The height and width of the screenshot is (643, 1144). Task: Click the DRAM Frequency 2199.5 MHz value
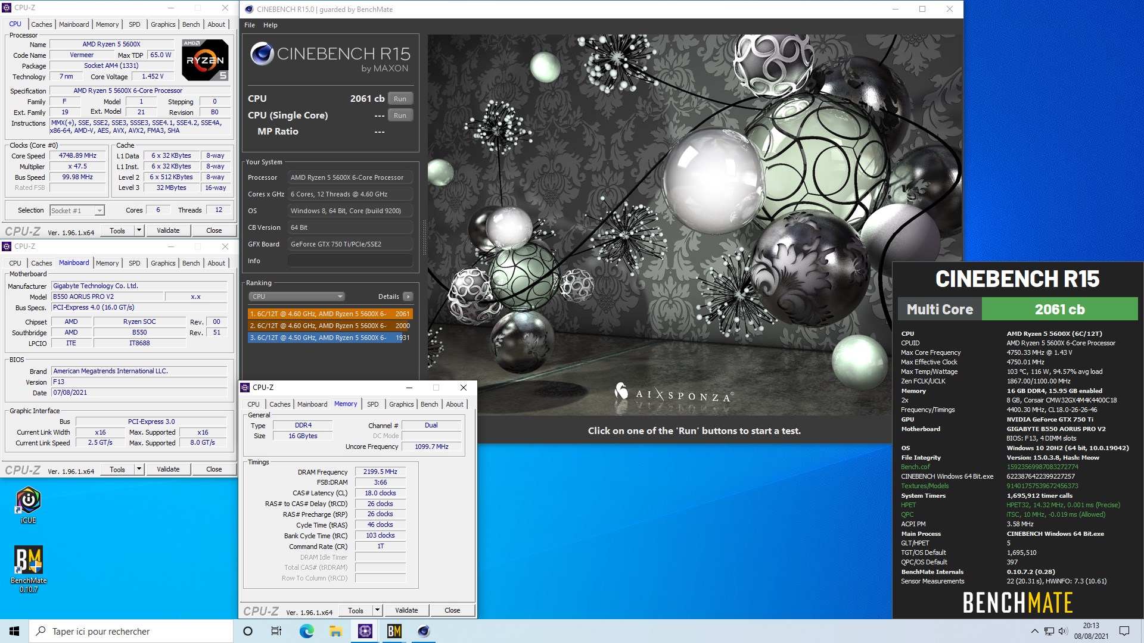pos(380,472)
